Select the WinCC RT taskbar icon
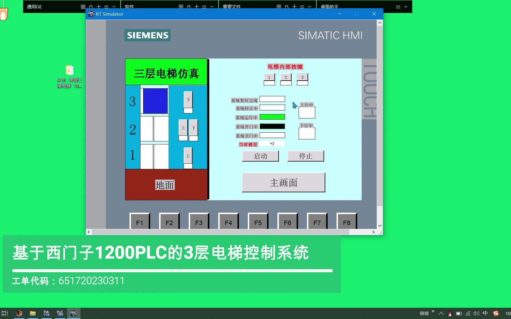 [x=74, y=313]
